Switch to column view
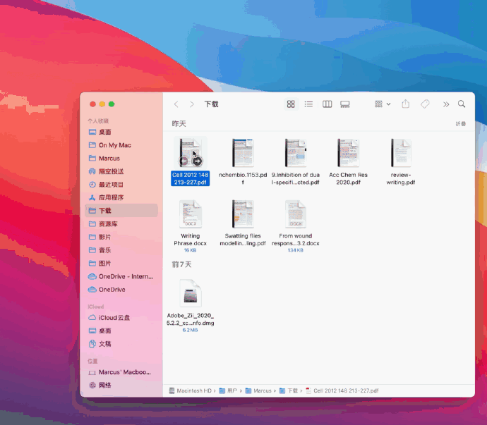 pos(327,104)
